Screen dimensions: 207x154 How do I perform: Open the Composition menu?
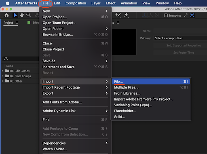tap(76, 3)
